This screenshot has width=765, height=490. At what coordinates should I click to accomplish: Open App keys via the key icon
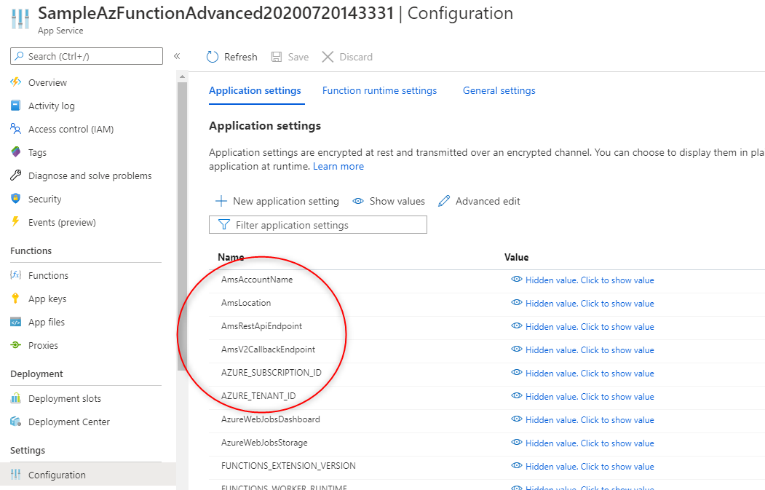point(15,299)
